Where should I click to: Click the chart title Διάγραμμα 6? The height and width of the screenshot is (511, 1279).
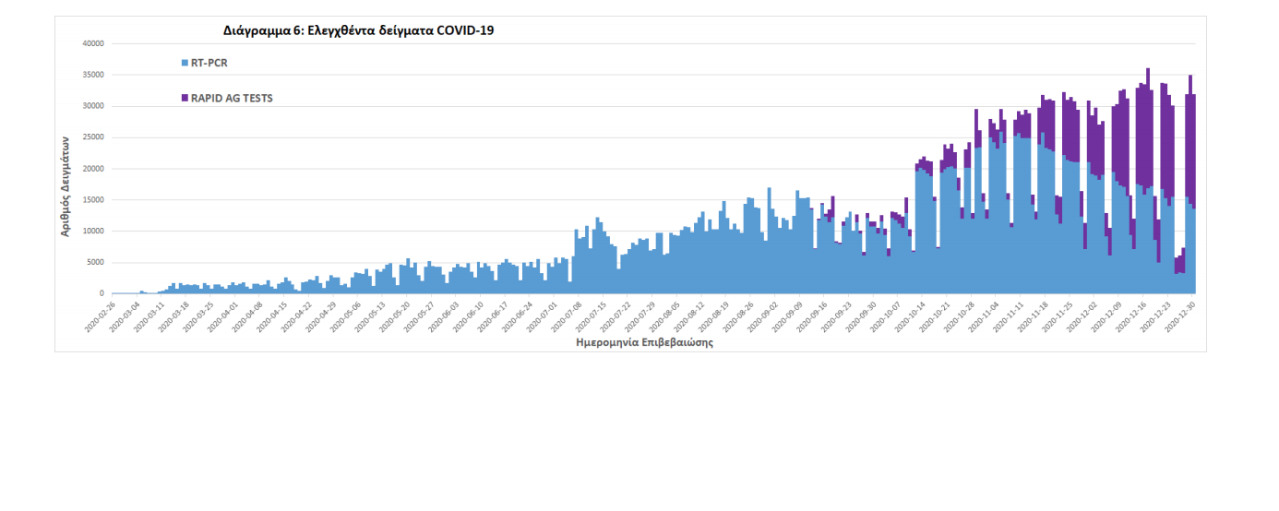point(359,30)
